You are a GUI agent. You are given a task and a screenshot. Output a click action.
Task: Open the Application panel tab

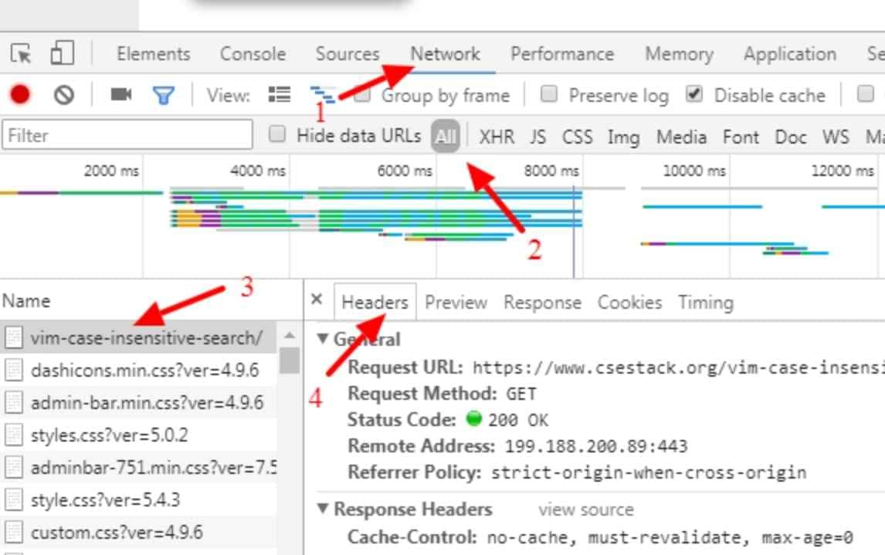790,54
